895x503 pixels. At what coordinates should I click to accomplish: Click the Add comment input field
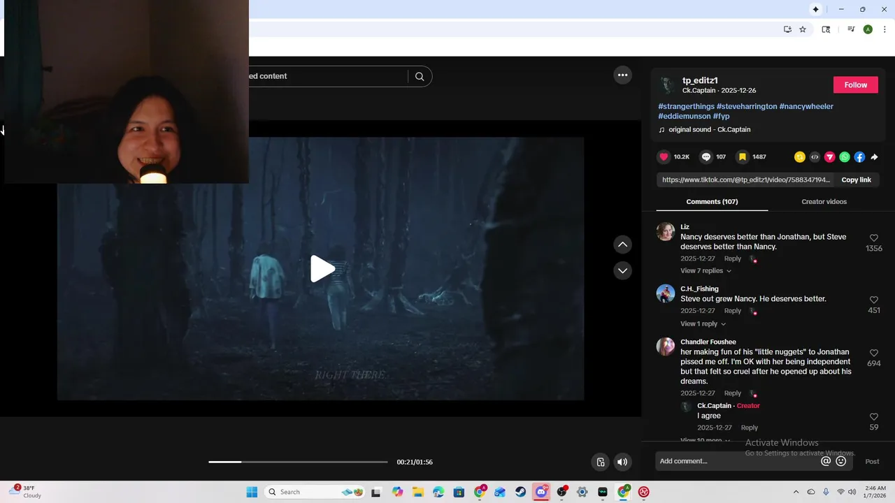(738, 461)
